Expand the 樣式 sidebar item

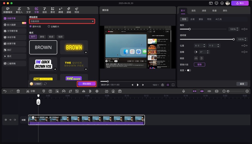click(x=9, y=56)
